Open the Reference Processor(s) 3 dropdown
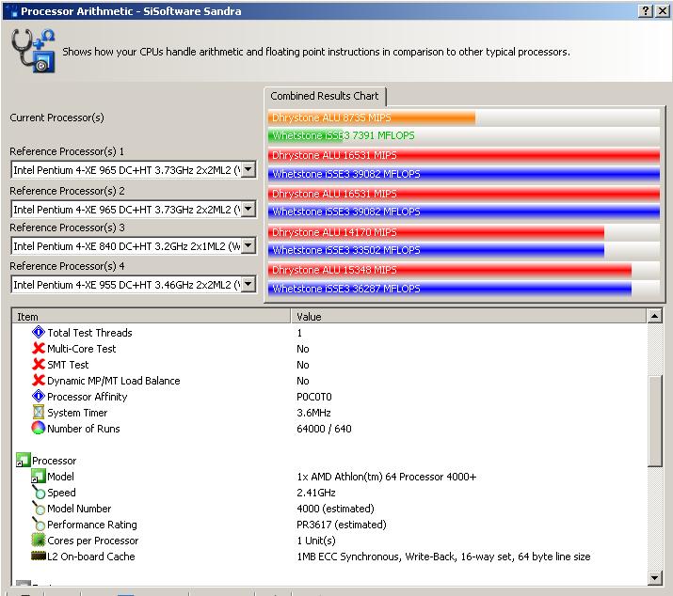 coord(248,246)
